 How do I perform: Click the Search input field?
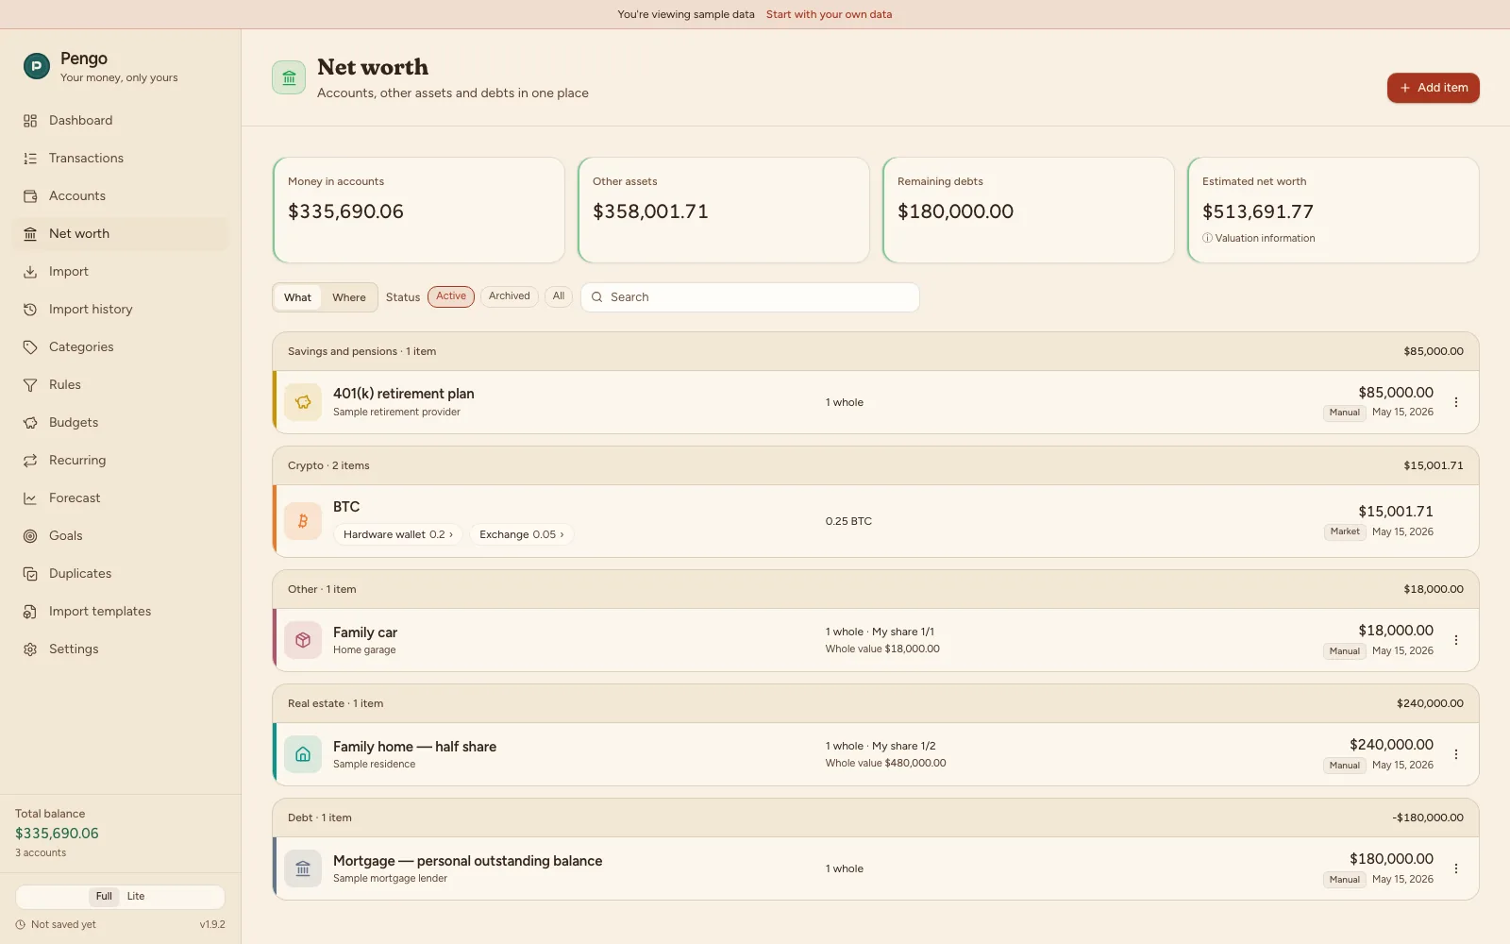[750, 297]
